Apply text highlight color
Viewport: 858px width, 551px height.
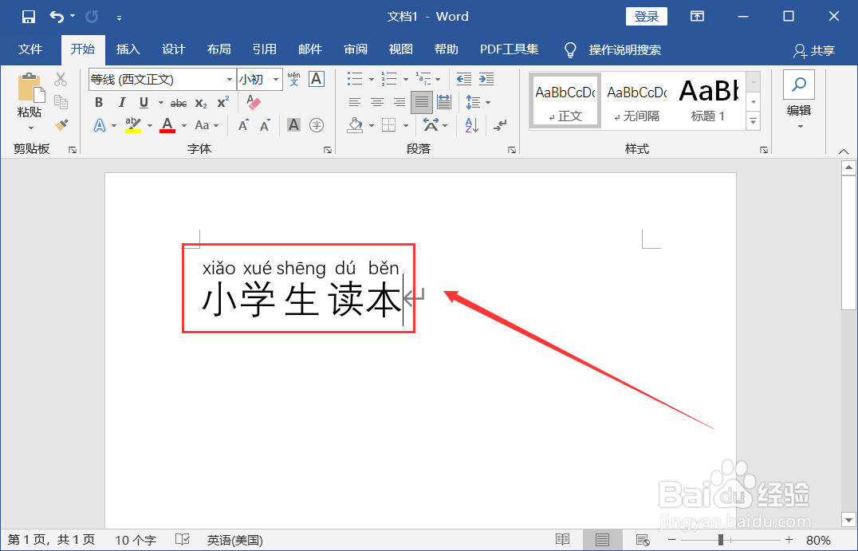[131, 124]
